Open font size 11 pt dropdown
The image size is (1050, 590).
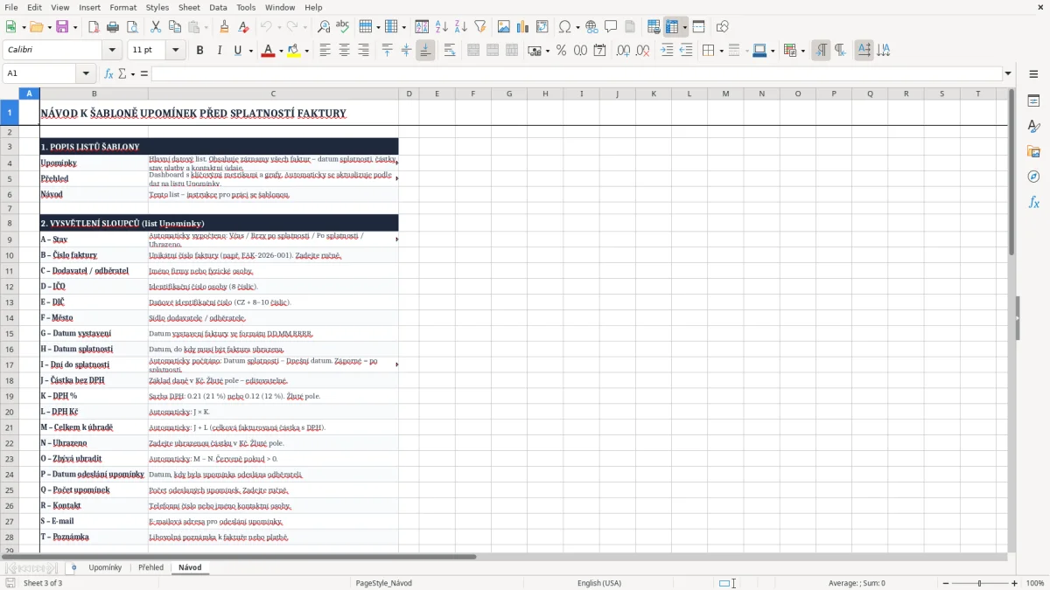176,51
